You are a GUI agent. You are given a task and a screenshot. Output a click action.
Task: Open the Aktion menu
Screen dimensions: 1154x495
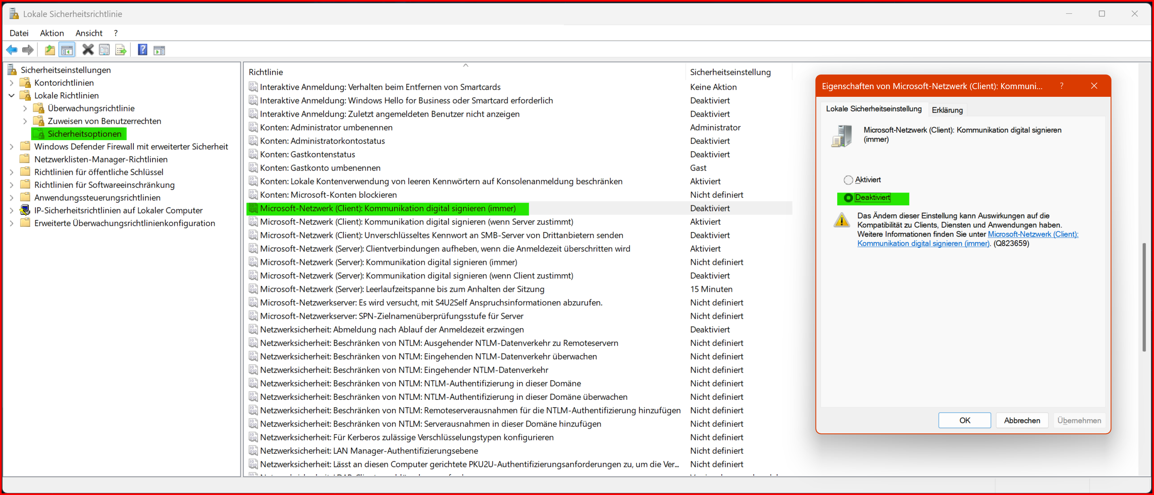pyautogui.click(x=51, y=33)
